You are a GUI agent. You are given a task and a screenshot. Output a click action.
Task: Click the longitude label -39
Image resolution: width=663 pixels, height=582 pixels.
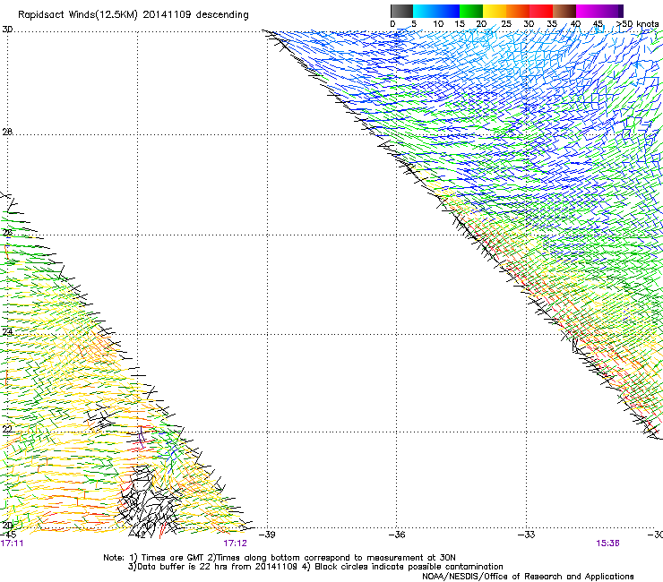(x=267, y=535)
